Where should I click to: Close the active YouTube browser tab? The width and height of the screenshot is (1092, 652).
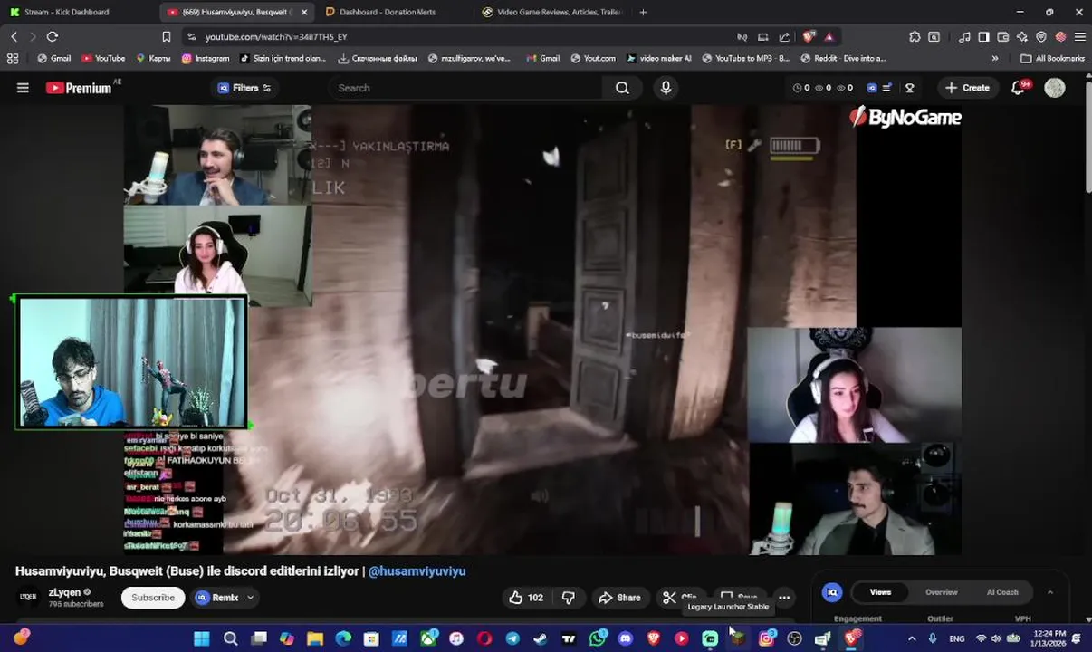coord(304,12)
